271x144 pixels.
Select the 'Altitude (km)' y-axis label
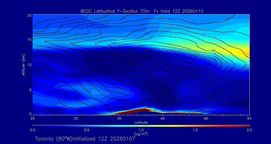click(23, 64)
